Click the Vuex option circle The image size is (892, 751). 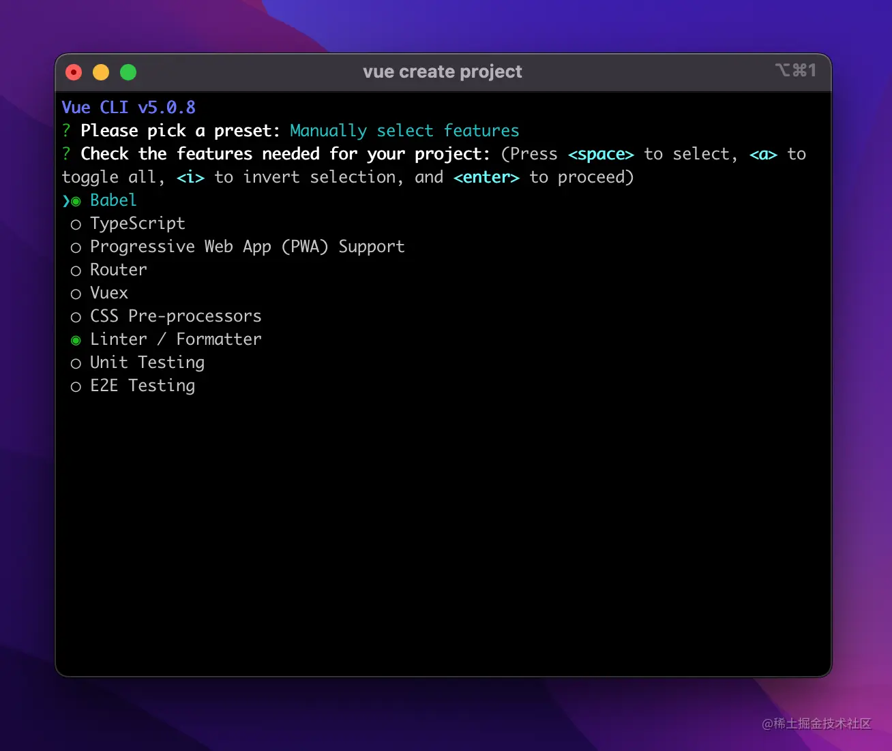(x=76, y=294)
